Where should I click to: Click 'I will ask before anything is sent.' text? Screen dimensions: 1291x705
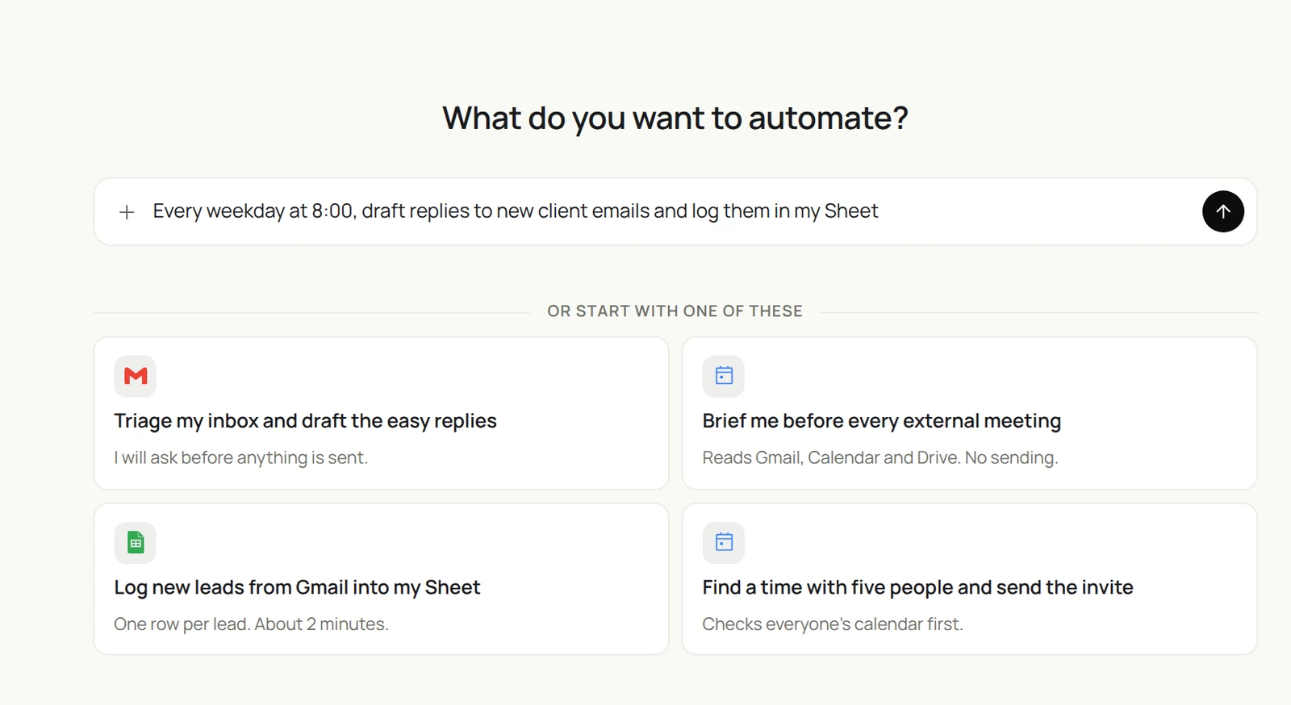[x=240, y=457]
